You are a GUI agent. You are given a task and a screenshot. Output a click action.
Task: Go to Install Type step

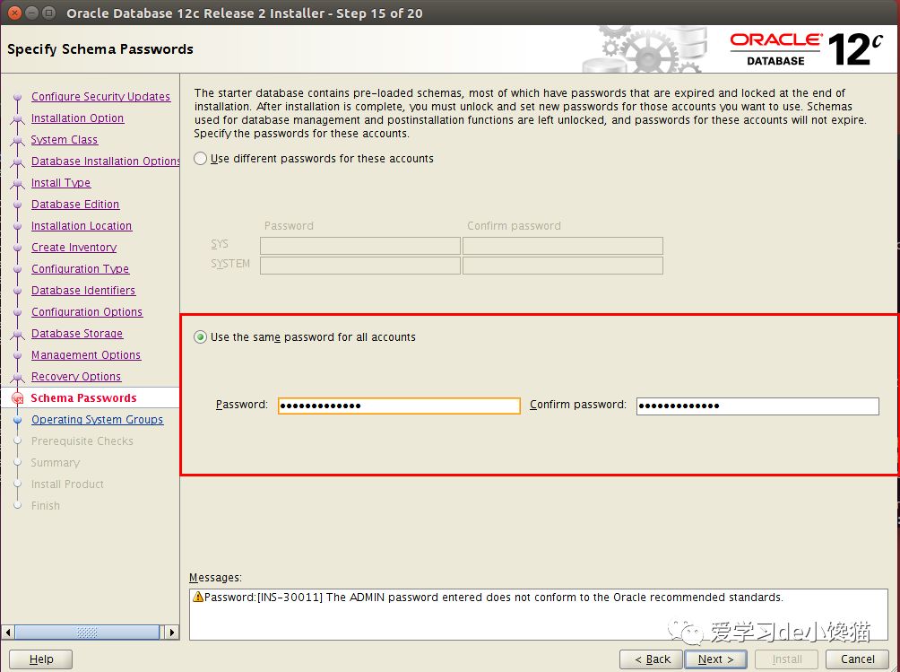(61, 183)
